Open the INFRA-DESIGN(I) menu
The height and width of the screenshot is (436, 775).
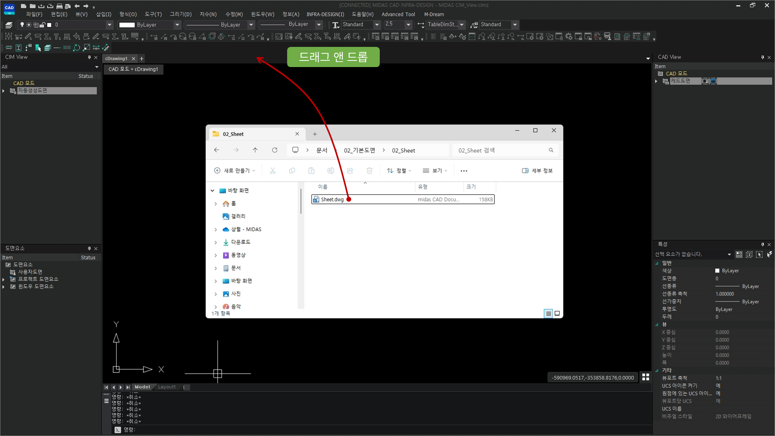pos(325,14)
